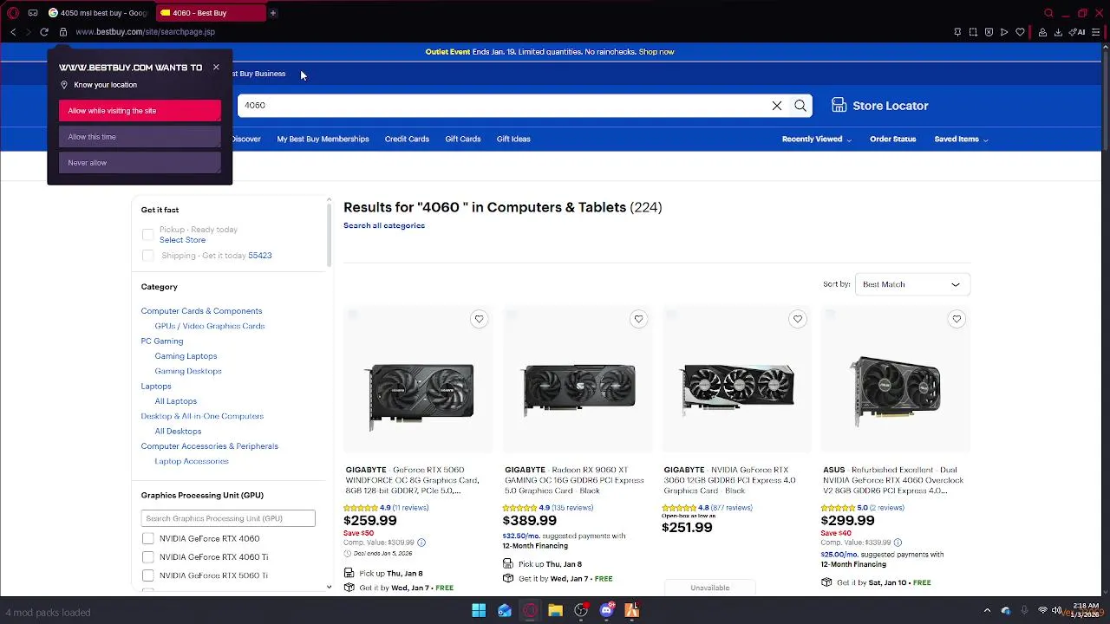Open the new tab plus button
Screen dimensions: 1110x624
[272, 13]
